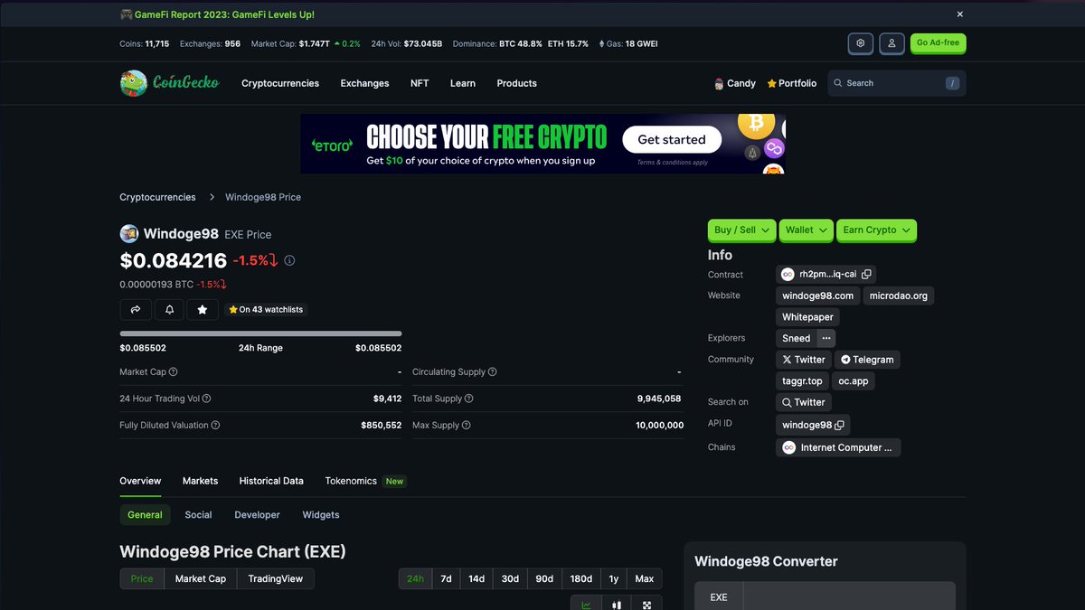Select the Developer sub-tab
The height and width of the screenshot is (610, 1085).
pyautogui.click(x=257, y=515)
